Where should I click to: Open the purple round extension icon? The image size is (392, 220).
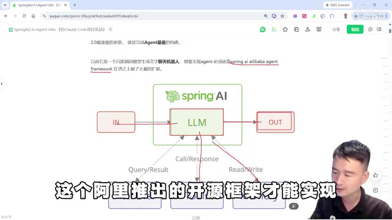pyautogui.click(x=295, y=16)
